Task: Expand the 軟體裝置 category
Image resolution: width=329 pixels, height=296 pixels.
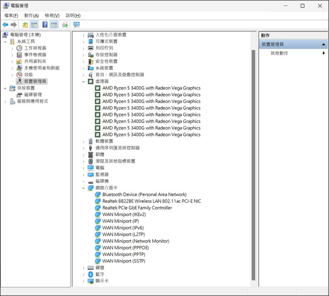Action: point(84,141)
